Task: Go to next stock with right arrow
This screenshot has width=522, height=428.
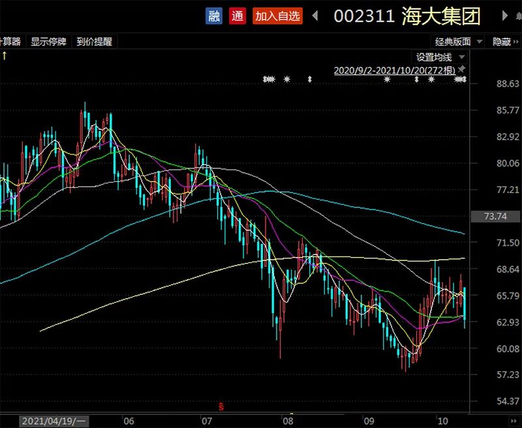Action: pos(504,16)
